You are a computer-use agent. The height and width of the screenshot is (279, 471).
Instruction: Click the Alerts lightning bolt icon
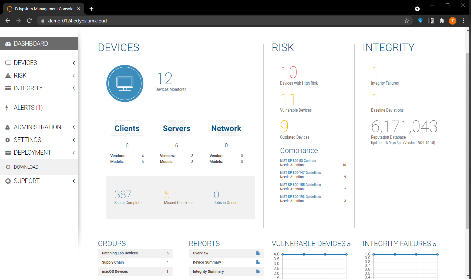7,108
